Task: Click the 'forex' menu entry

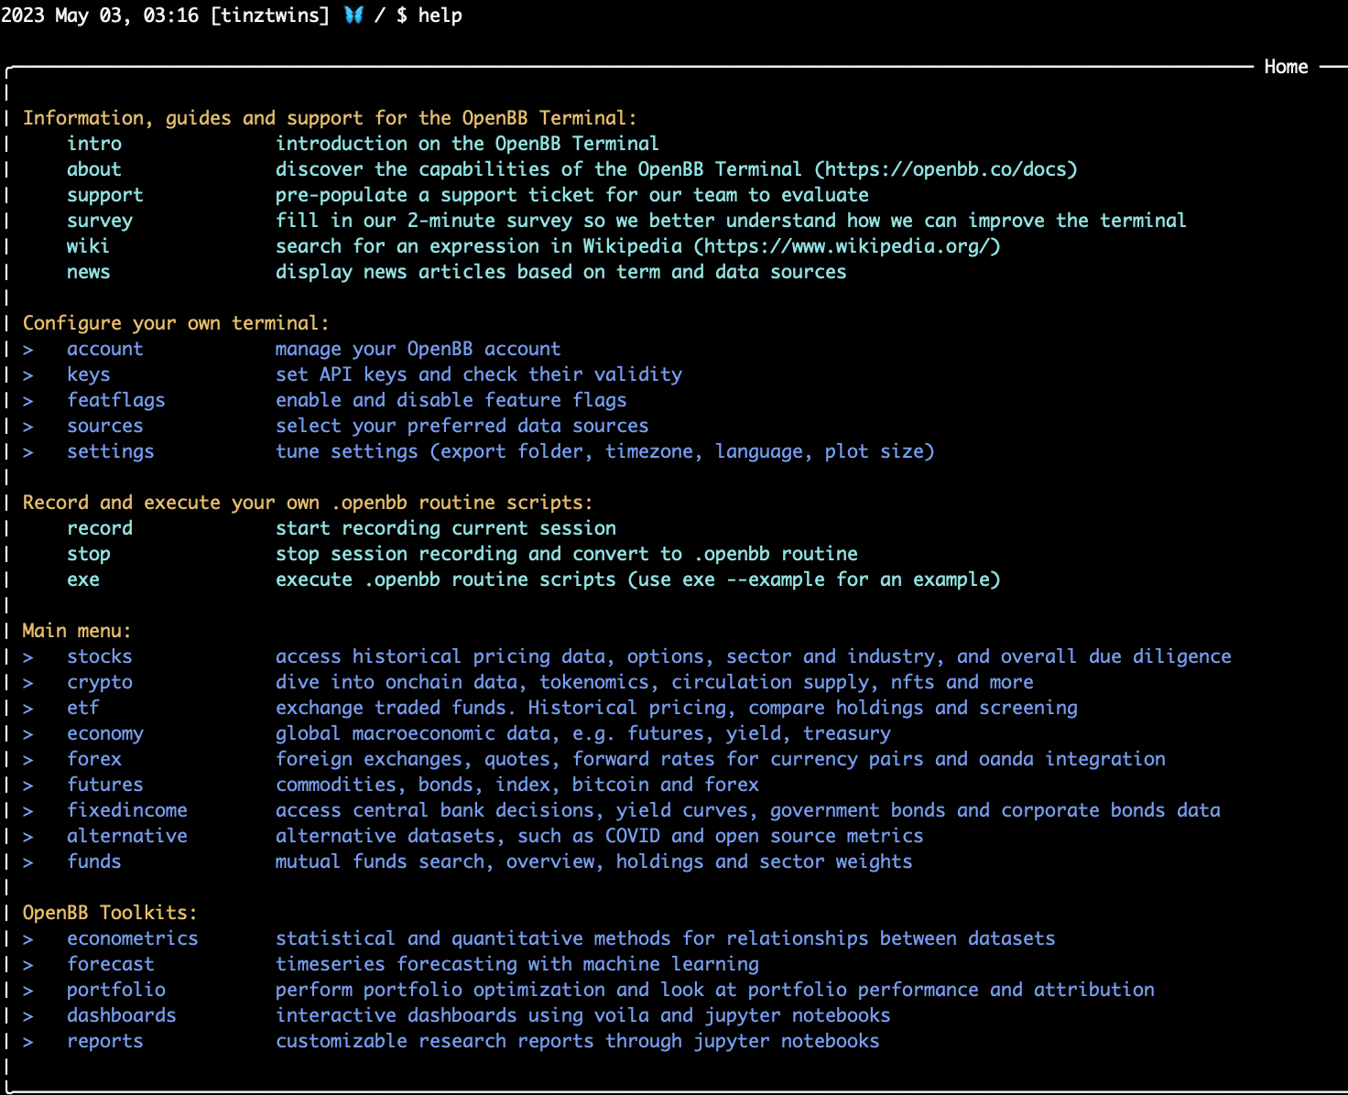Action: [x=94, y=759]
